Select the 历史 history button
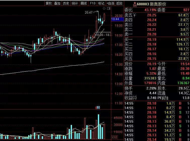The width and height of the screenshot is (190, 141). 66,3
